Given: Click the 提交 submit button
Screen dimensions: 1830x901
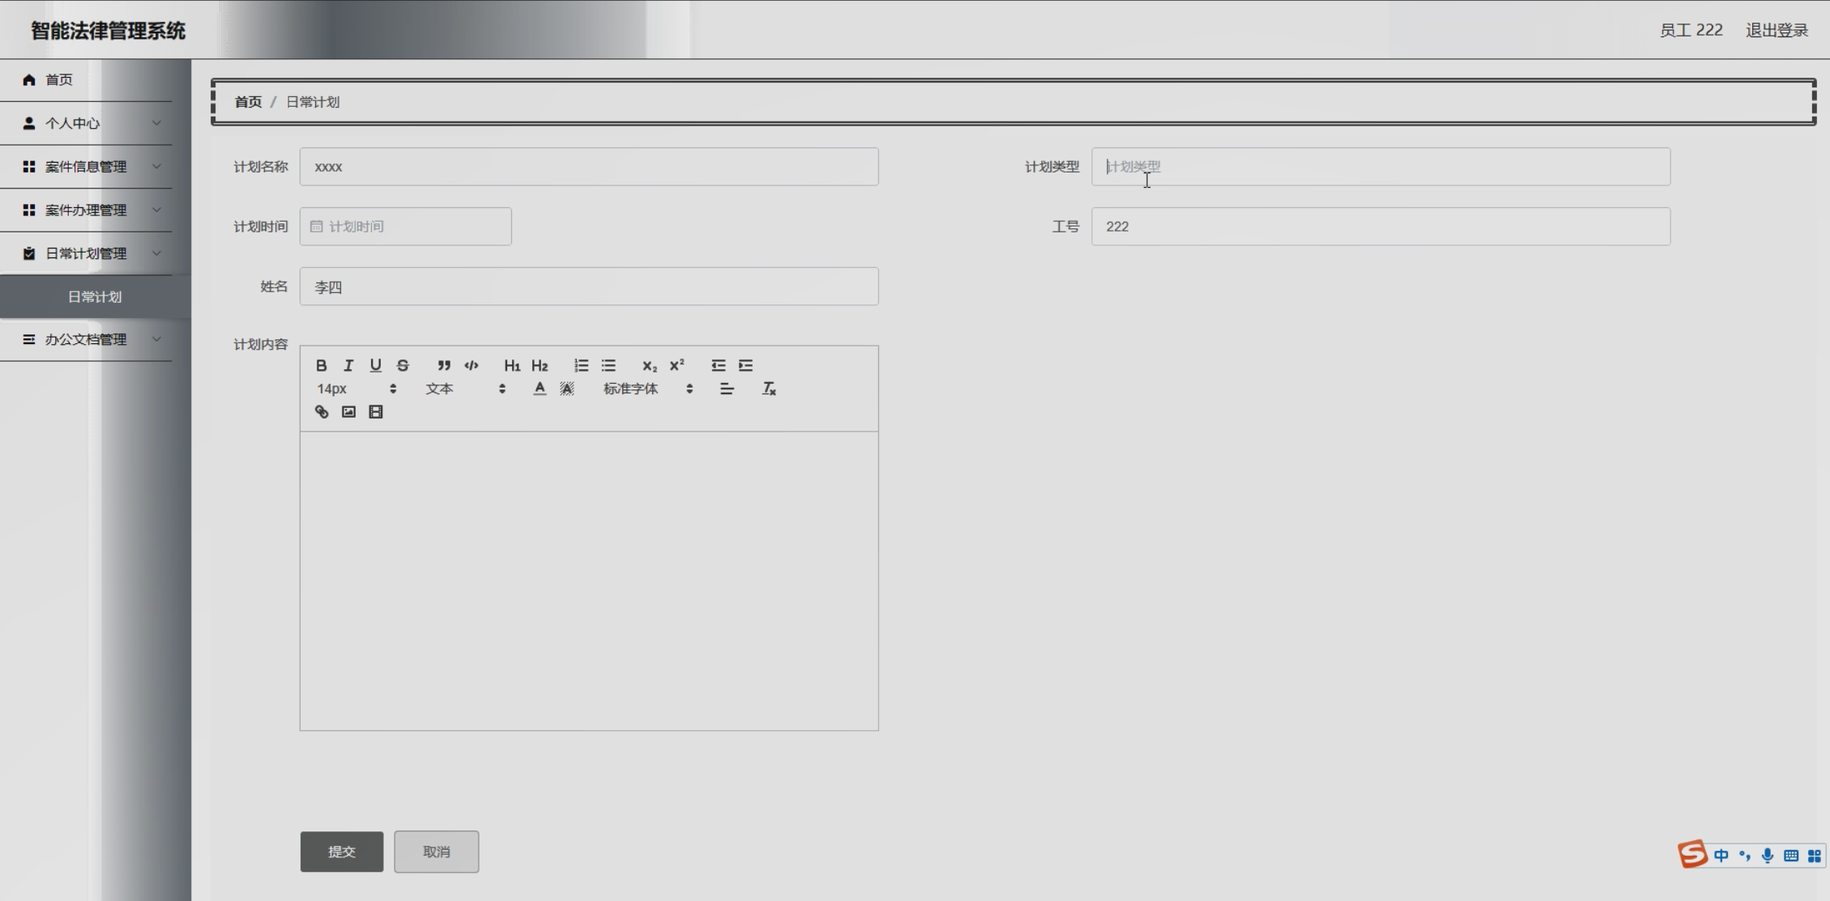Looking at the screenshot, I should click(x=341, y=852).
